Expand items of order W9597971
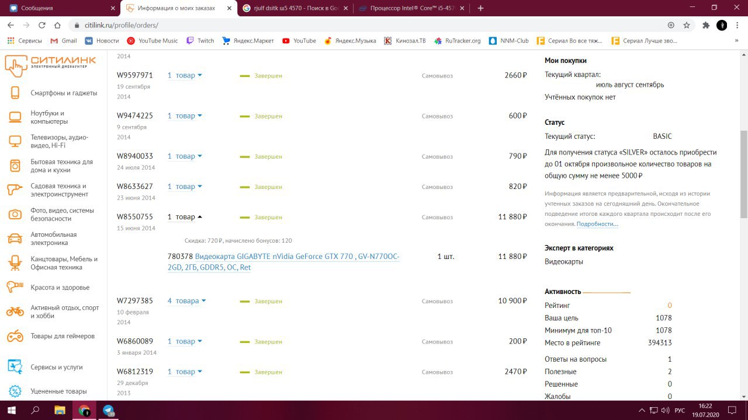Screen dimensions: 748x420 click(185, 75)
